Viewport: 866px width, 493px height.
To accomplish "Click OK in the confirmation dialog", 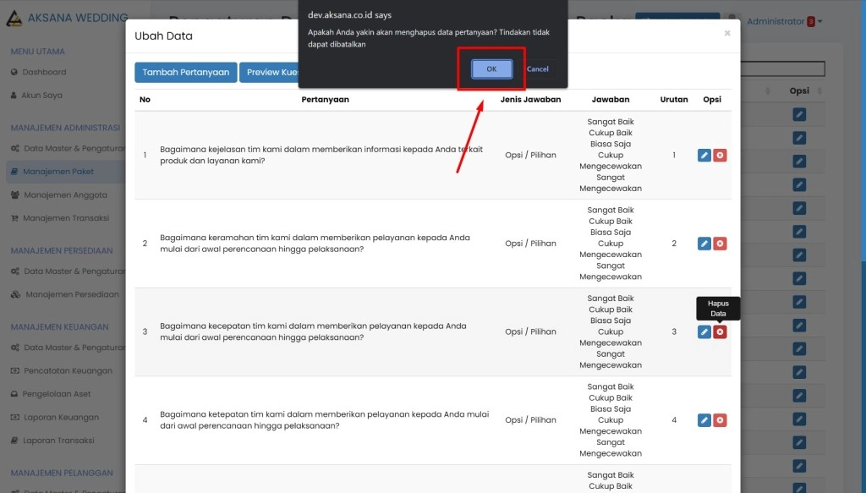I will [491, 69].
